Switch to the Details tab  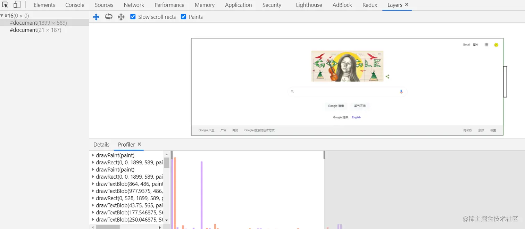pyautogui.click(x=101, y=145)
